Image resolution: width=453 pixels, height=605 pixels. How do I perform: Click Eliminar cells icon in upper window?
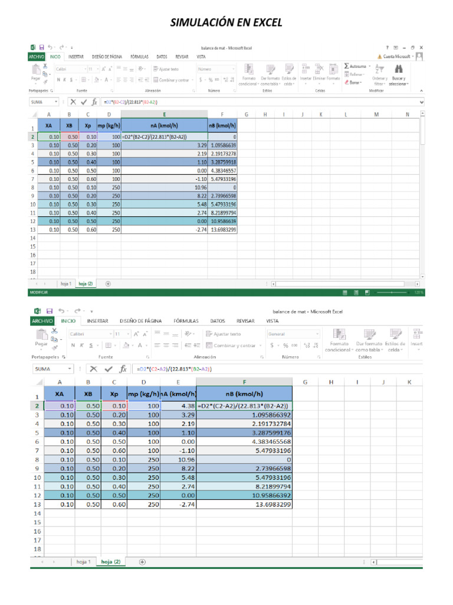click(x=319, y=72)
